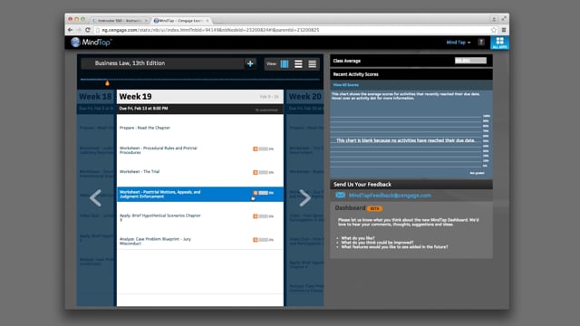Select the MindTap - Cengage browser tab
Viewport: 580px width, 326px height.
(180, 21)
